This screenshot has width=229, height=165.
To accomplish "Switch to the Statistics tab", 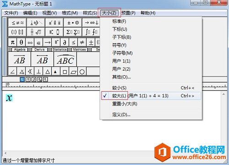I will [x=60, y=49].
